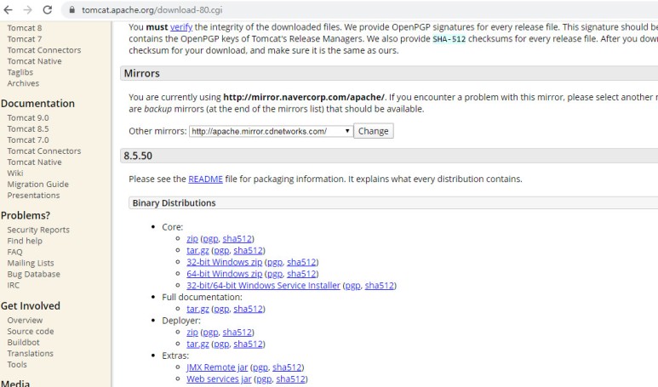Open pgp signature for 32-bit Windows zip
The width and height of the screenshot is (658, 387).
(275, 262)
